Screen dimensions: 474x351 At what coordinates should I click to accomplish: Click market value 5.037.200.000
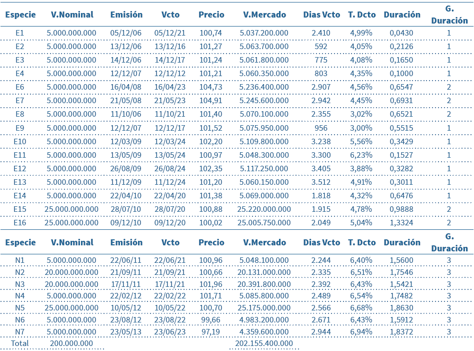pos(264,33)
